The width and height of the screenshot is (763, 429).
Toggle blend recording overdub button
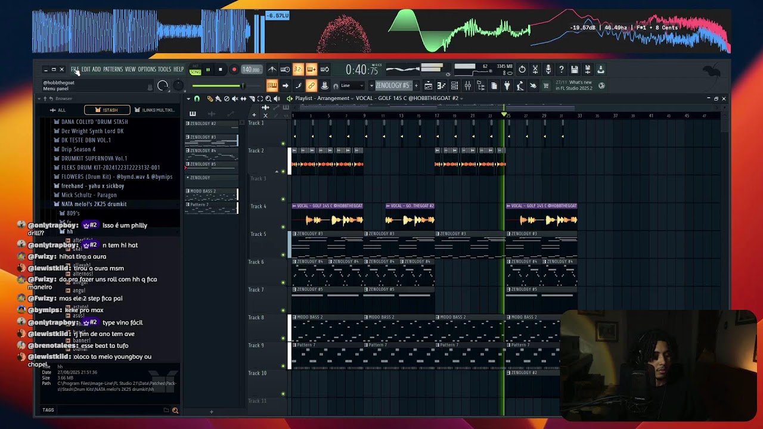point(311,70)
